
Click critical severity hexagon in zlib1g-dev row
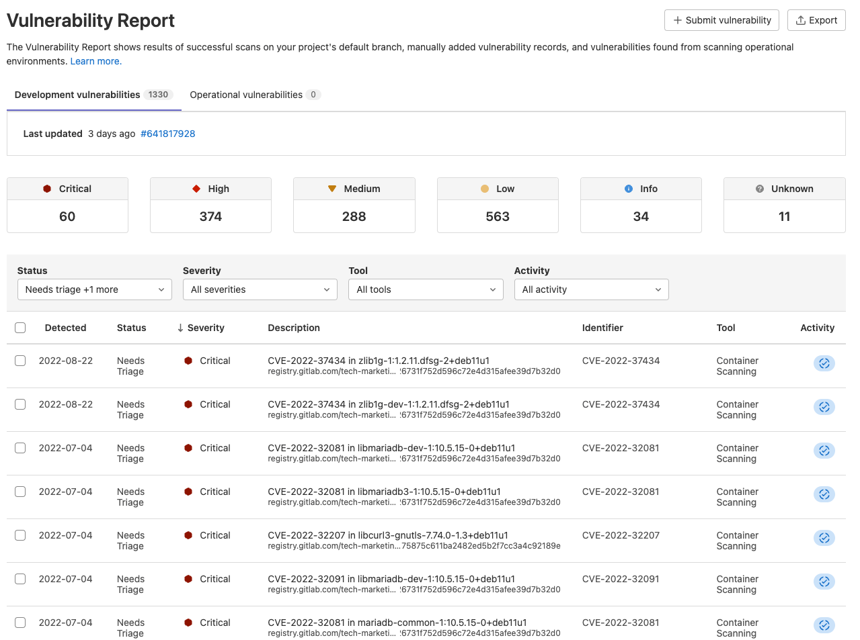[x=188, y=404]
